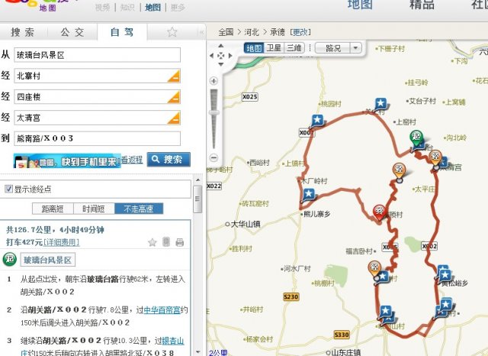The image size is (488, 356).
Task: Remove waypoint 北寨村 using its orange icon
Action: (x=174, y=75)
